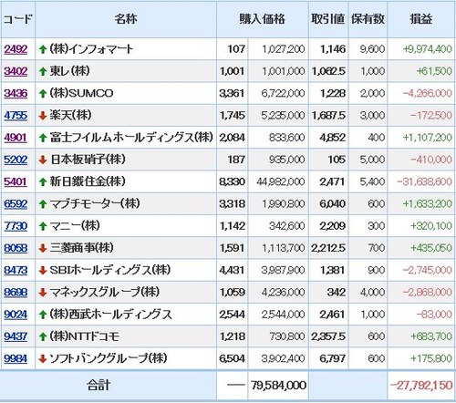Image resolution: width=456 pixels, height=403 pixels.
Task: Open stock code 2492 link
Action: coord(16,49)
